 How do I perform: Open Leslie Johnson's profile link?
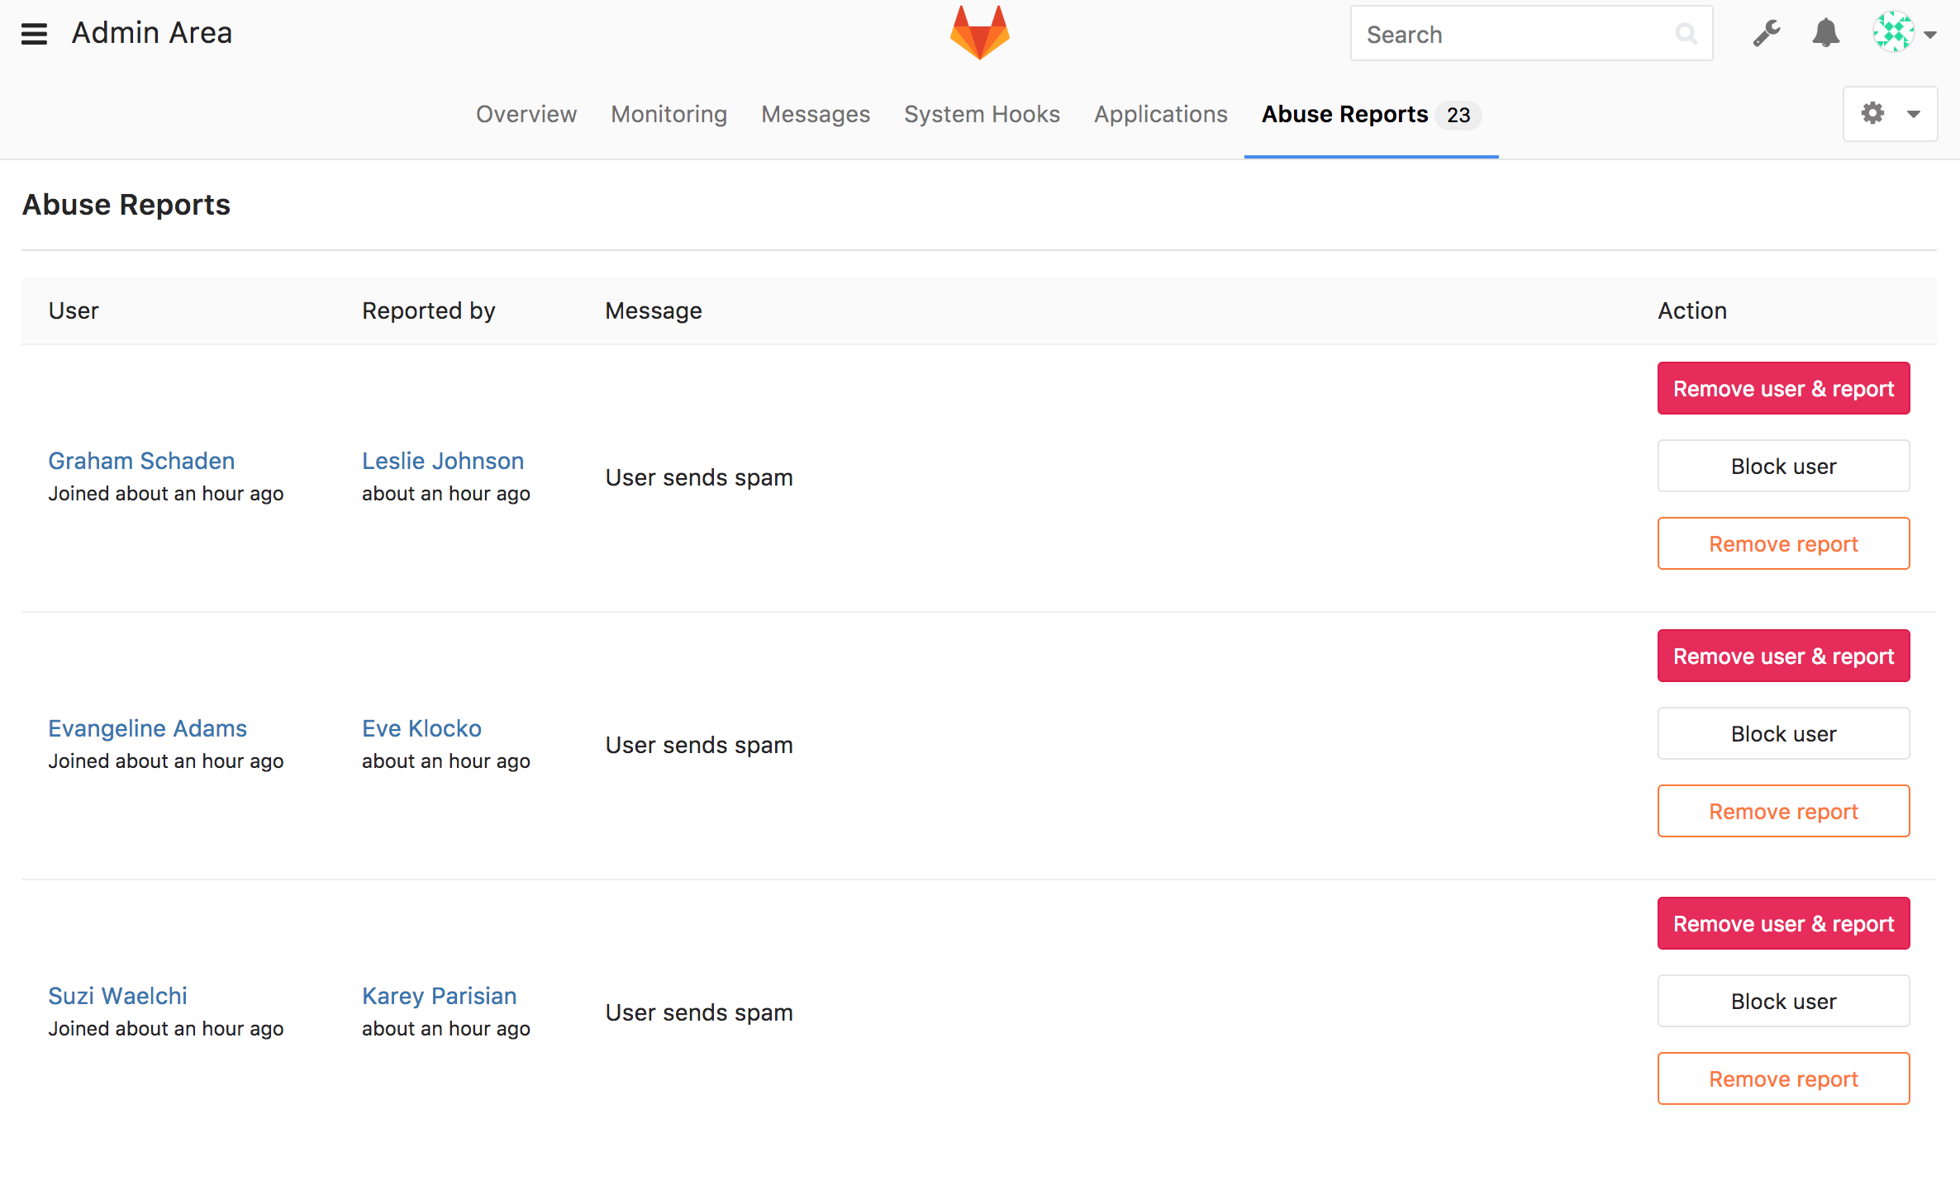point(443,461)
